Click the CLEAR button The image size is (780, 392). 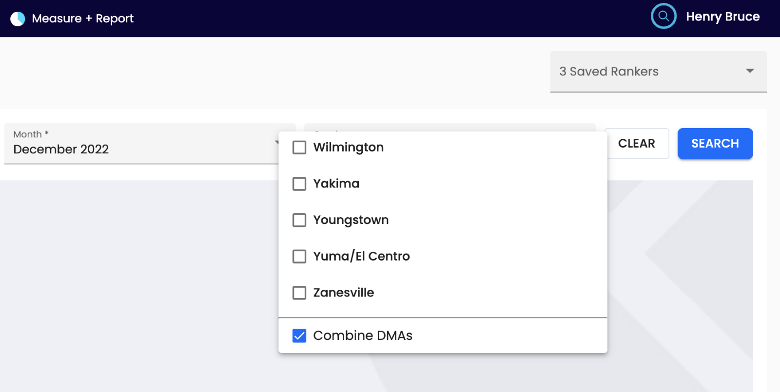click(x=637, y=144)
